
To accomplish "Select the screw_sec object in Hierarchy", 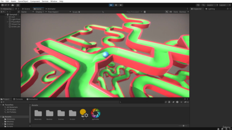I will pos(14,27).
